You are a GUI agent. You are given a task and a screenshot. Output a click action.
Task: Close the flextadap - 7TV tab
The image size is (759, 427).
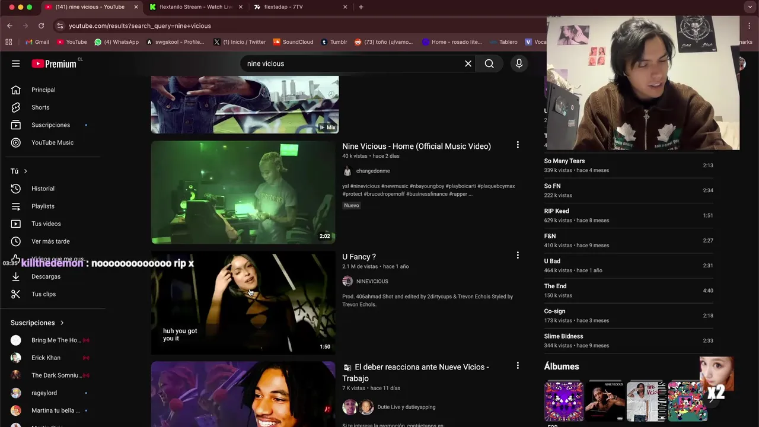tap(345, 7)
